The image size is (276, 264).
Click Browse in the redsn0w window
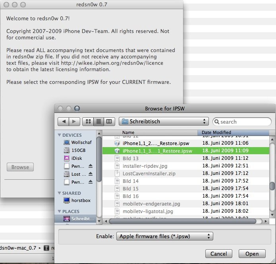pos(20,167)
